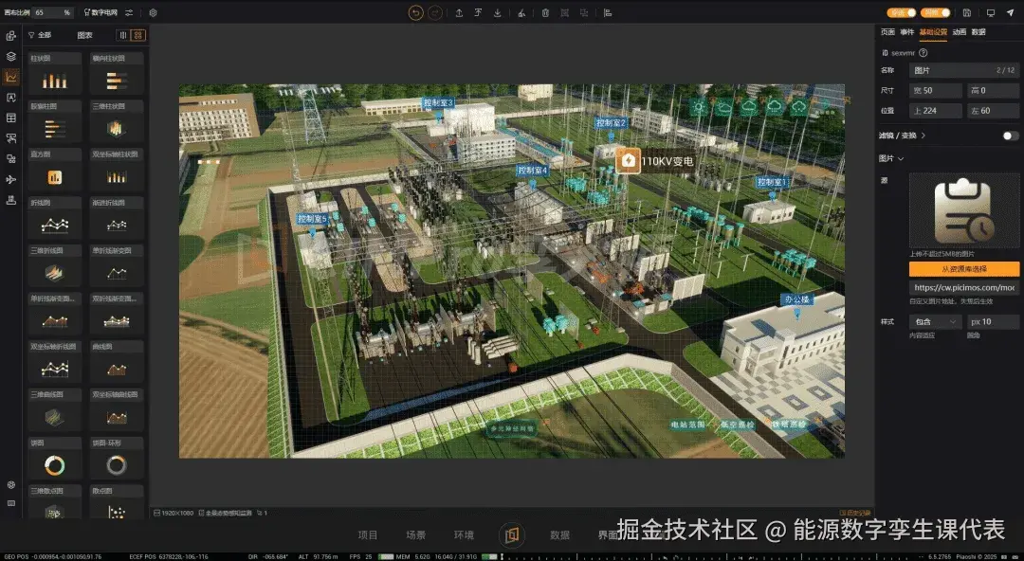Click the small keyboard icon at sidebar bottom
This screenshot has height=561, width=1024.
click(x=11, y=503)
